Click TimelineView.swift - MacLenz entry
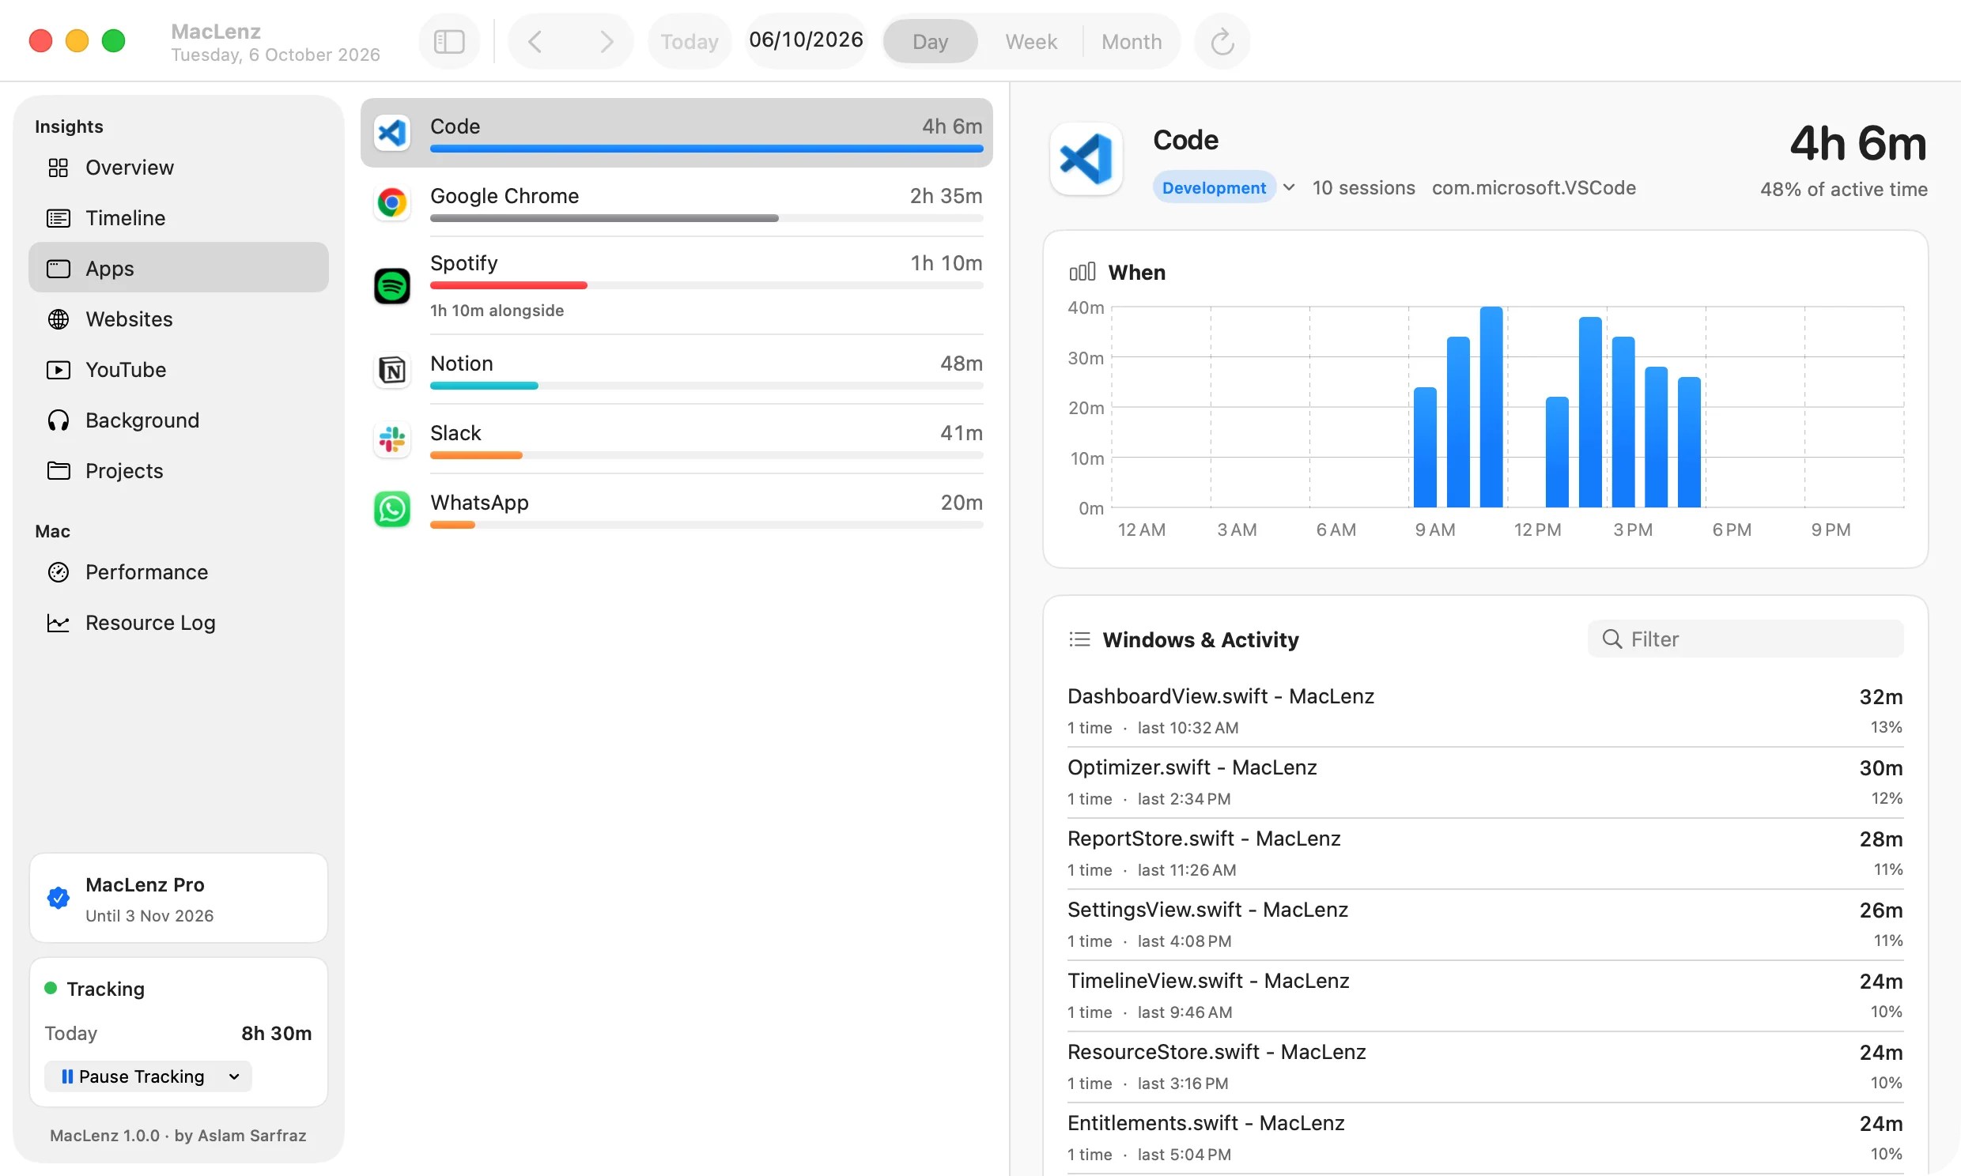The height and width of the screenshot is (1176, 1961). click(x=1485, y=995)
